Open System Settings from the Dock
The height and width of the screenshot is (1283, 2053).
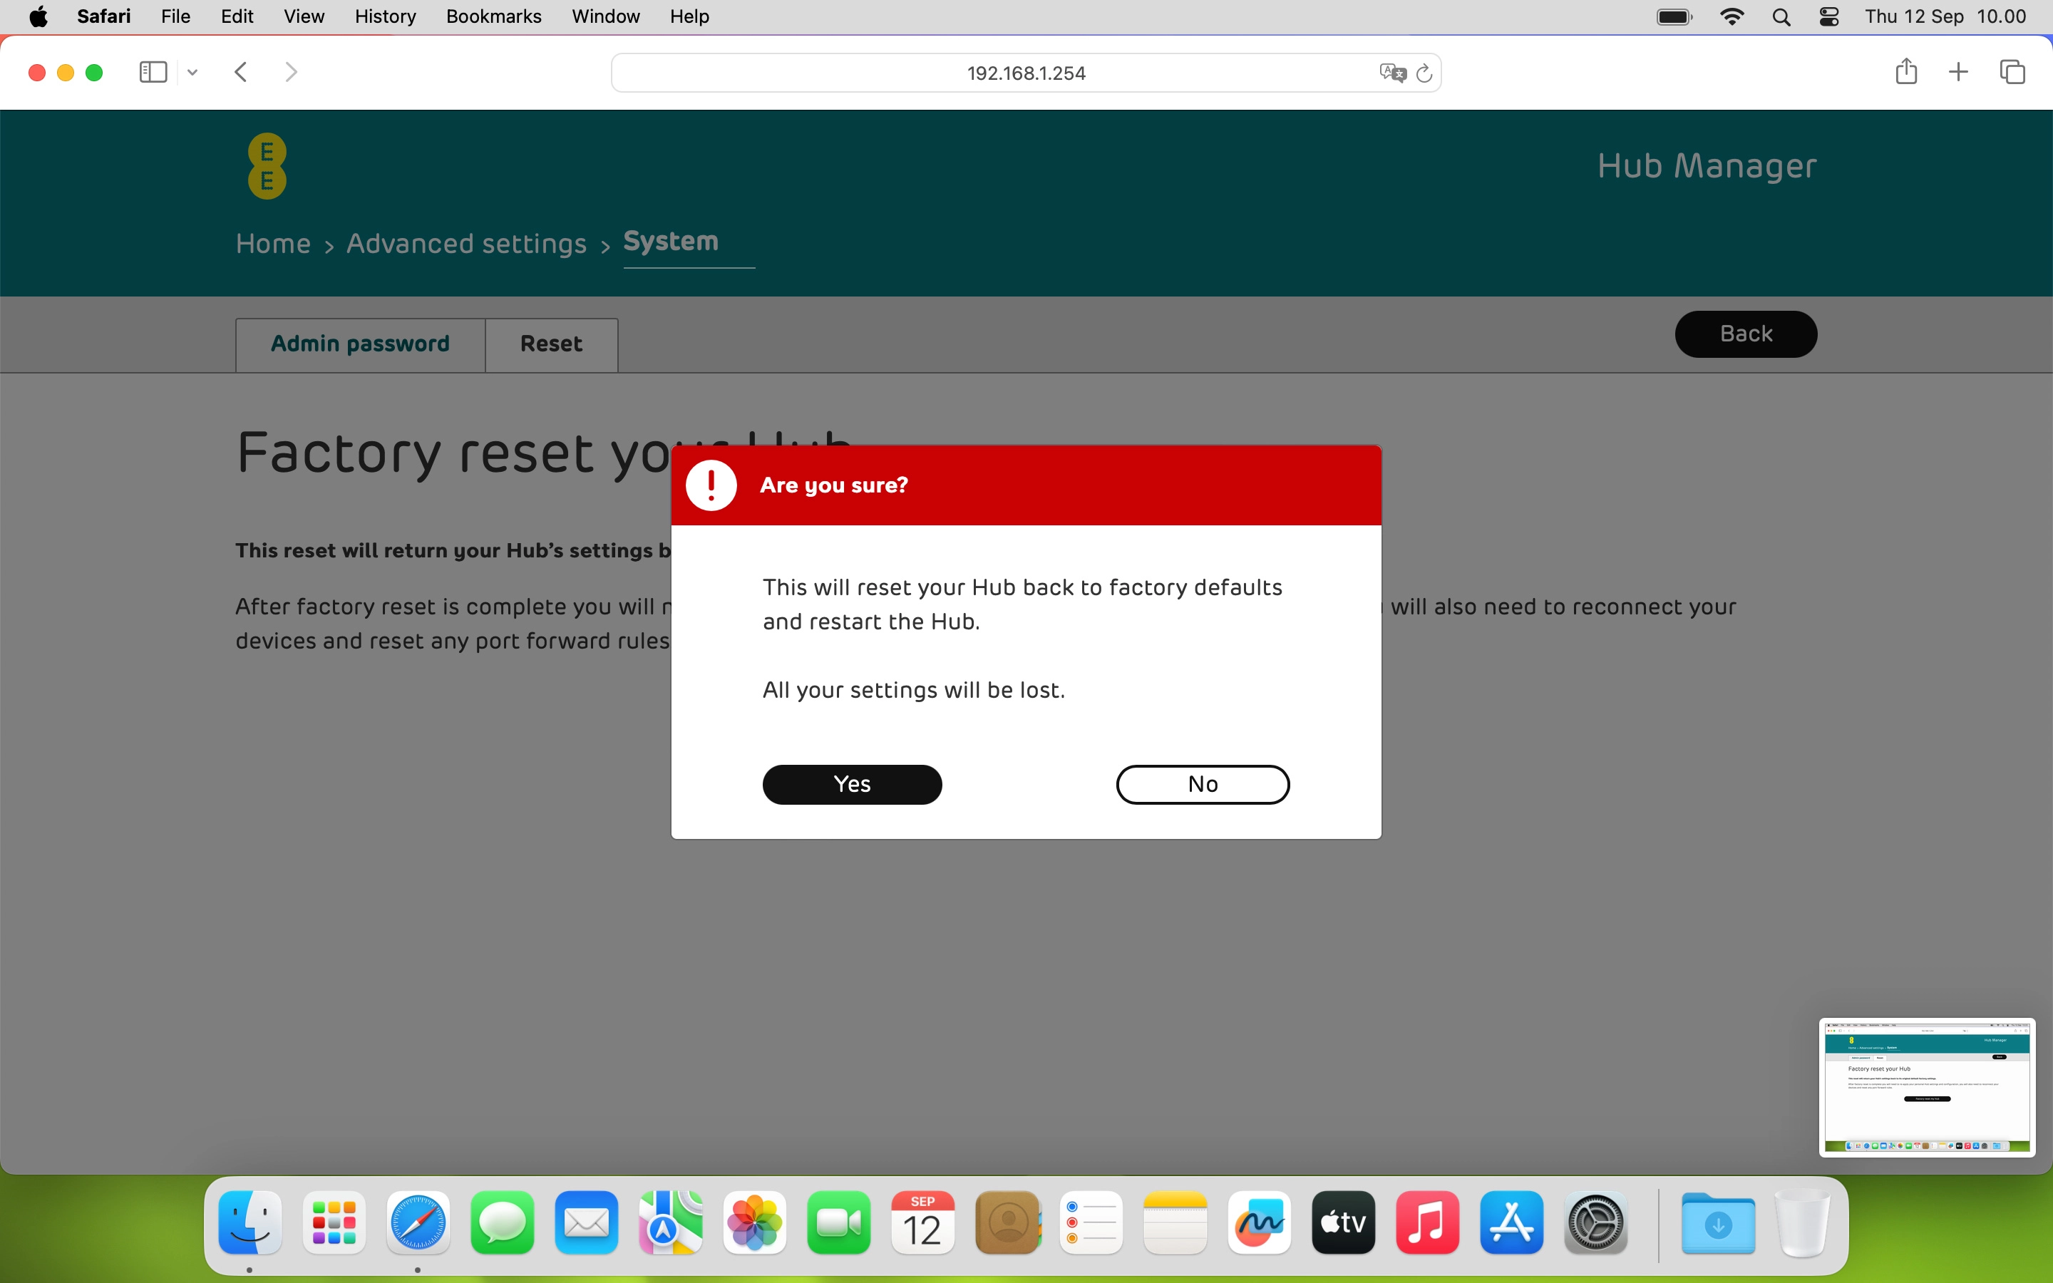(1596, 1222)
